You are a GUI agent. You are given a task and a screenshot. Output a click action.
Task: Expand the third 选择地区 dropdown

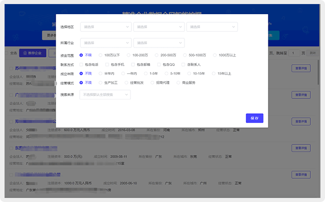tap(212, 27)
